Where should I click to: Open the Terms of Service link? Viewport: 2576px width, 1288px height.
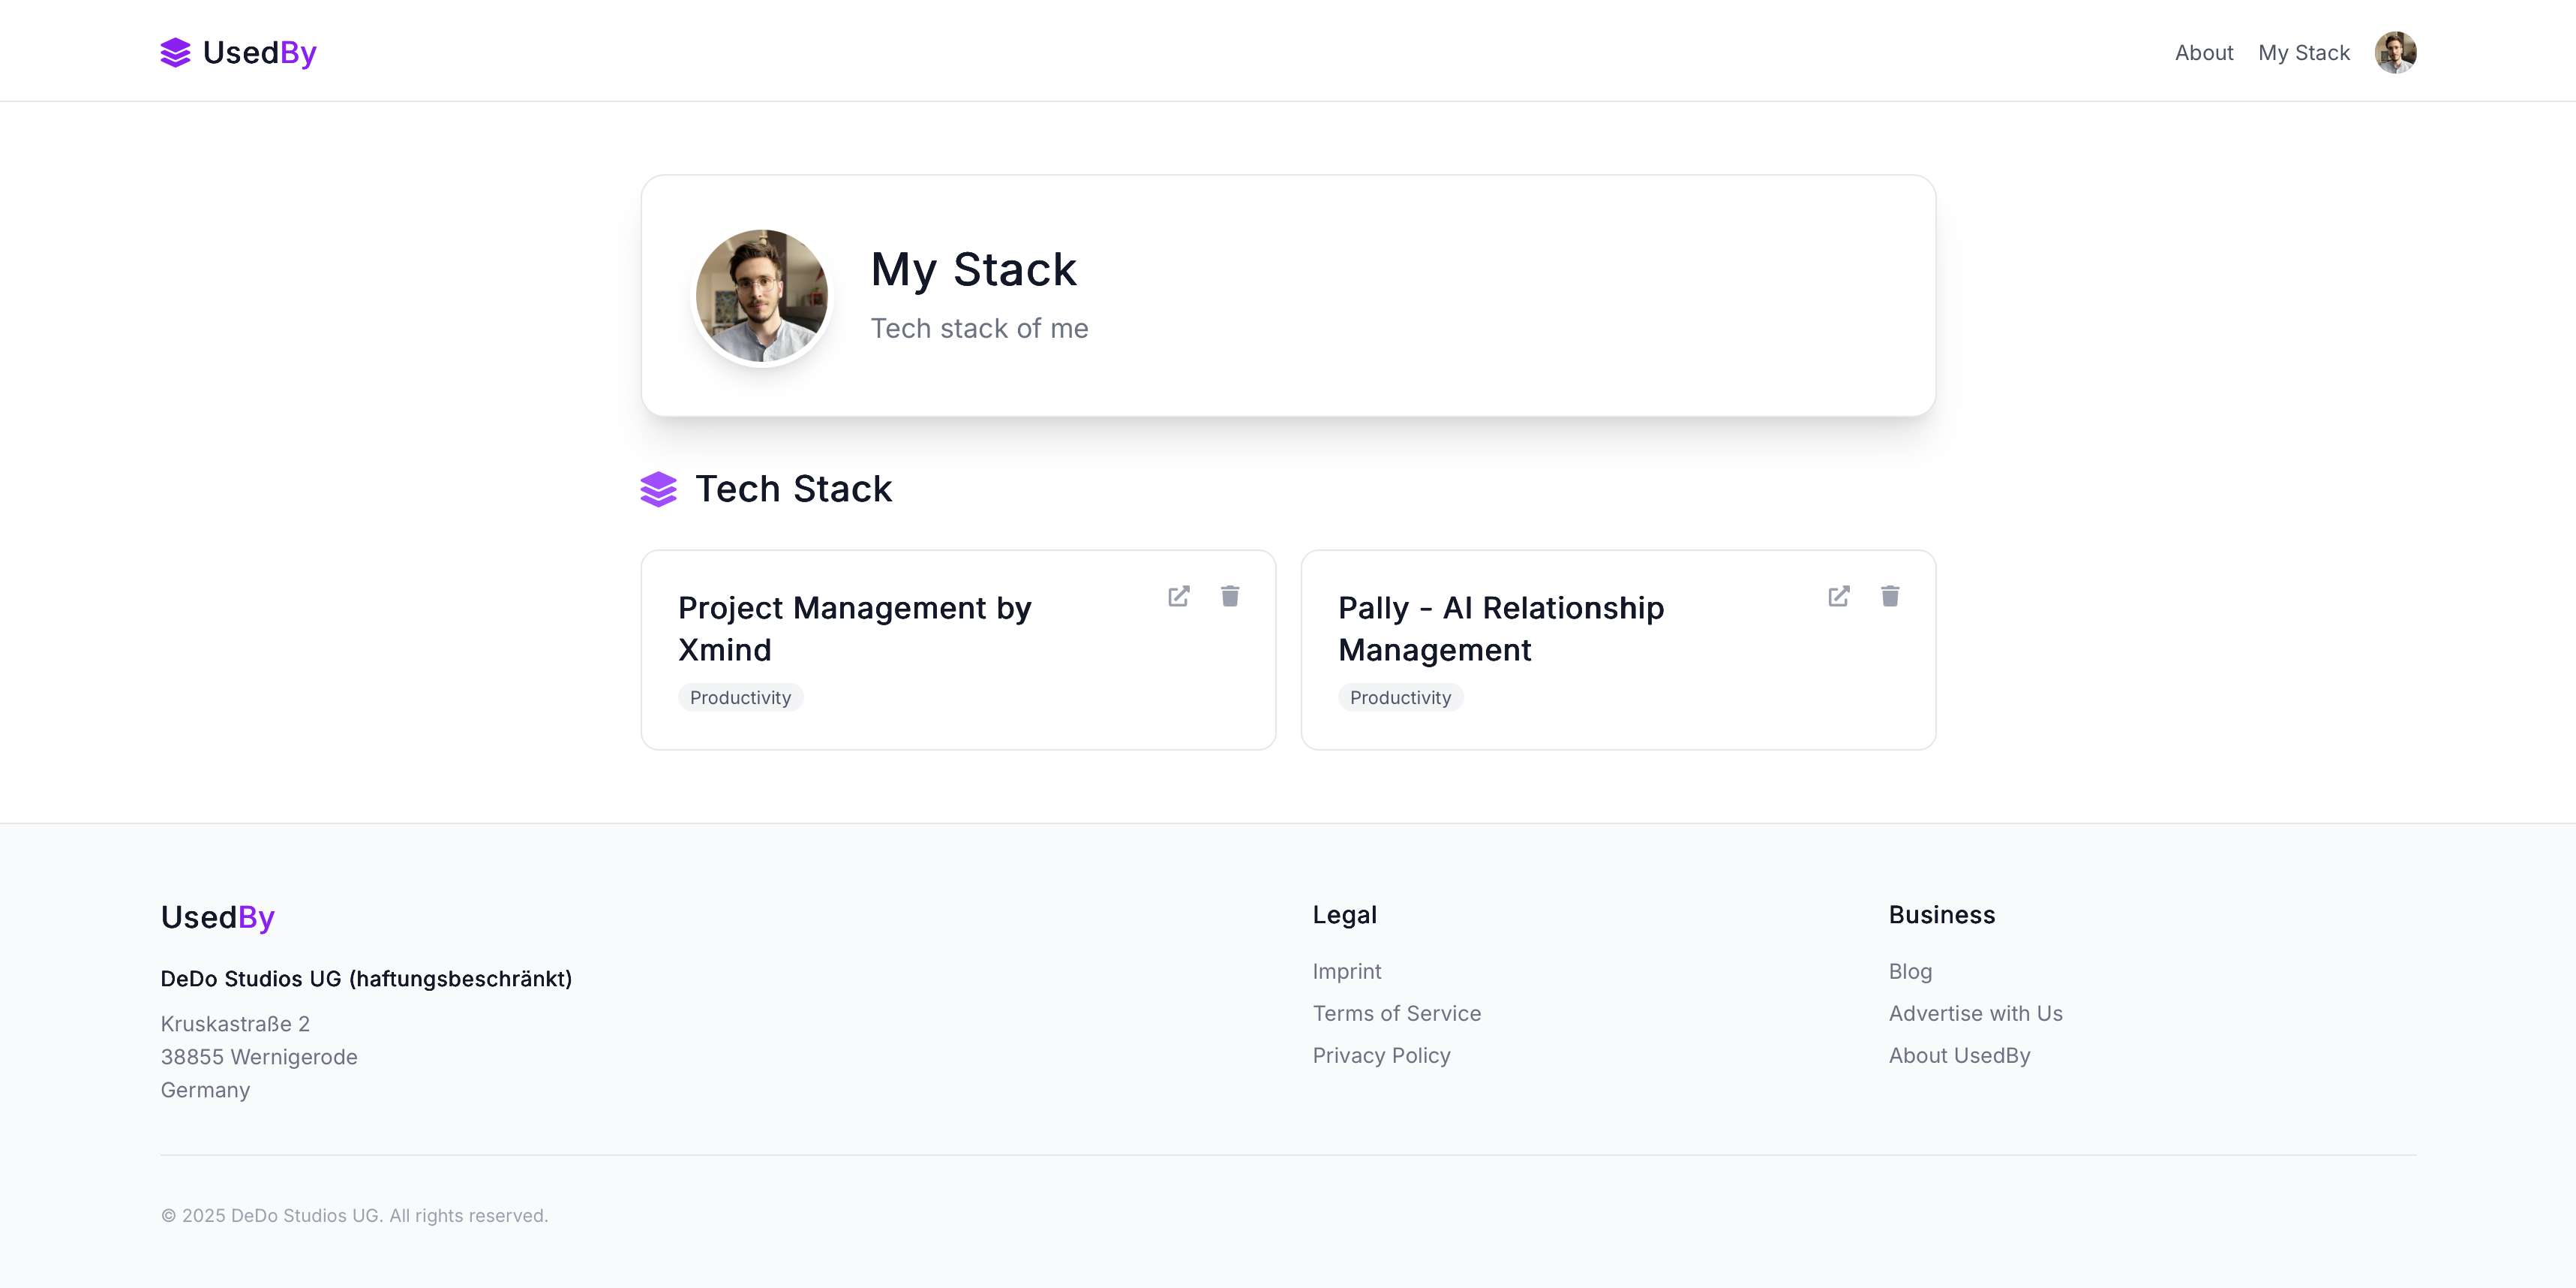tap(1396, 1014)
